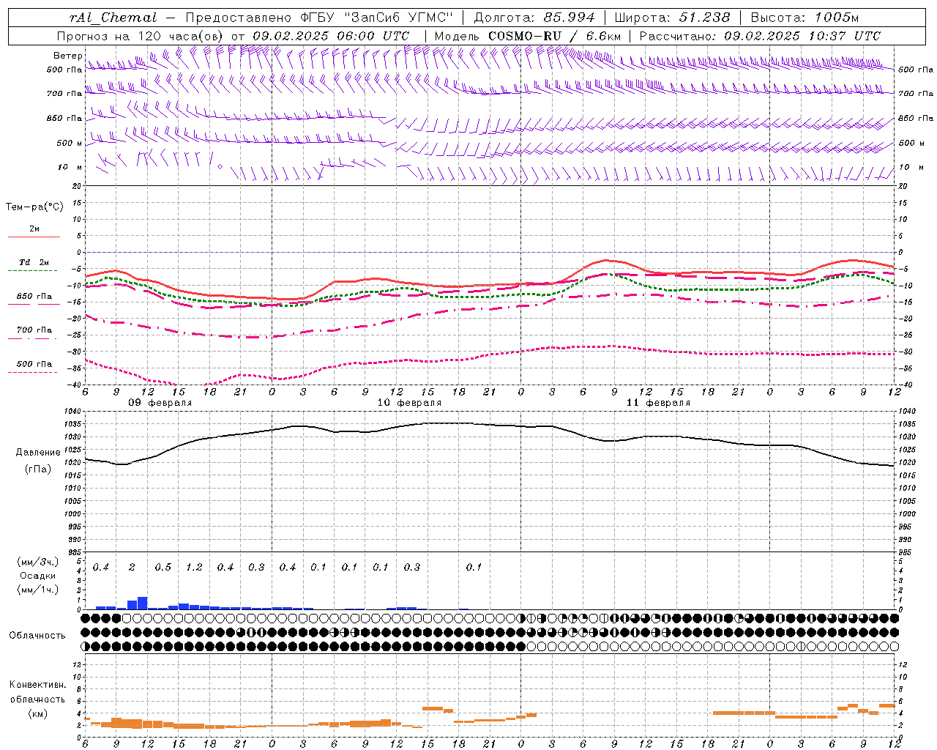Click the '(мм/3ч.)' precipitation unit label

pyautogui.click(x=38, y=562)
